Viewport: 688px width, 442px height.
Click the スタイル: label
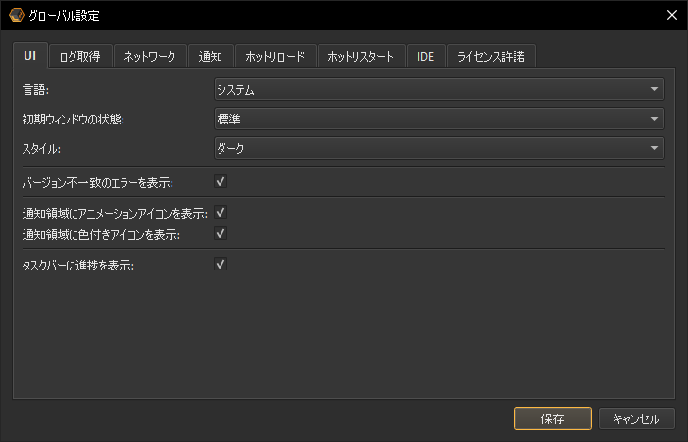click(41, 149)
